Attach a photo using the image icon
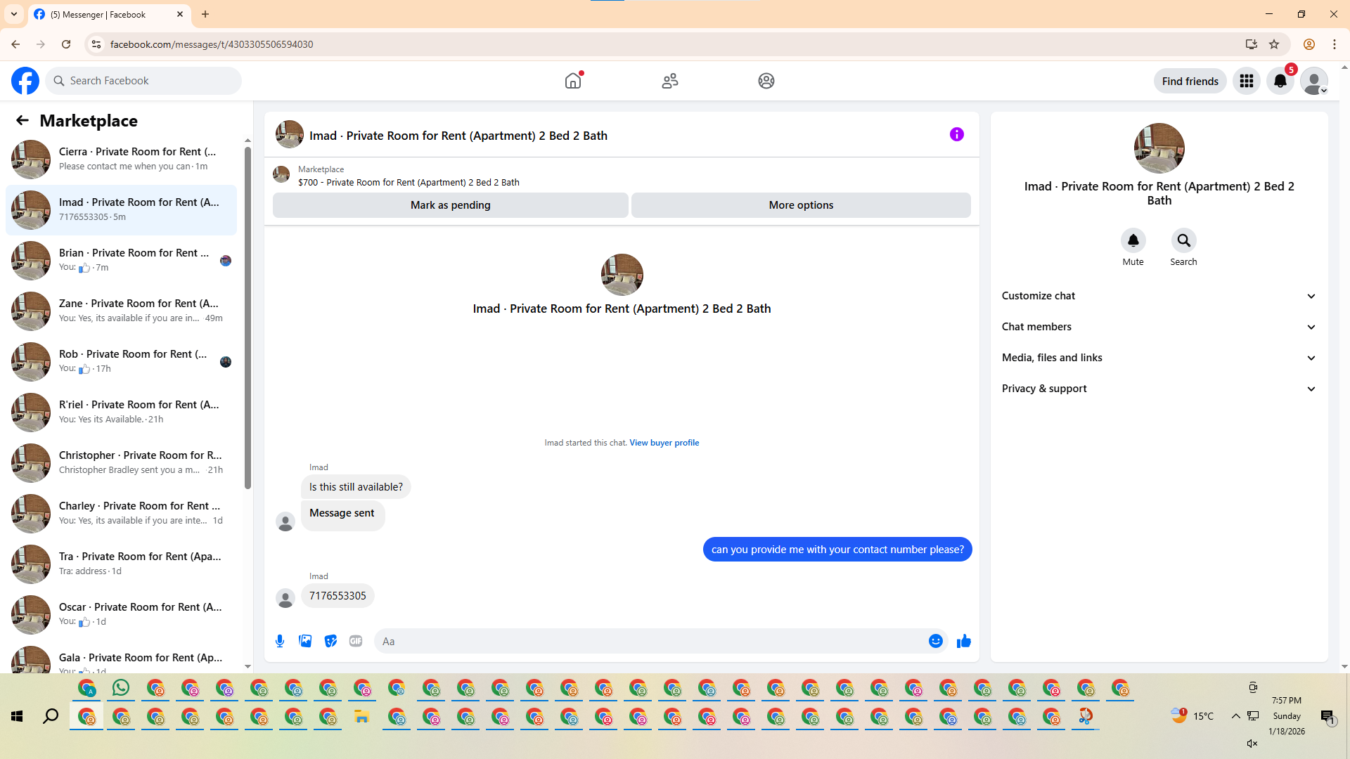The width and height of the screenshot is (1350, 759). pos(305,641)
